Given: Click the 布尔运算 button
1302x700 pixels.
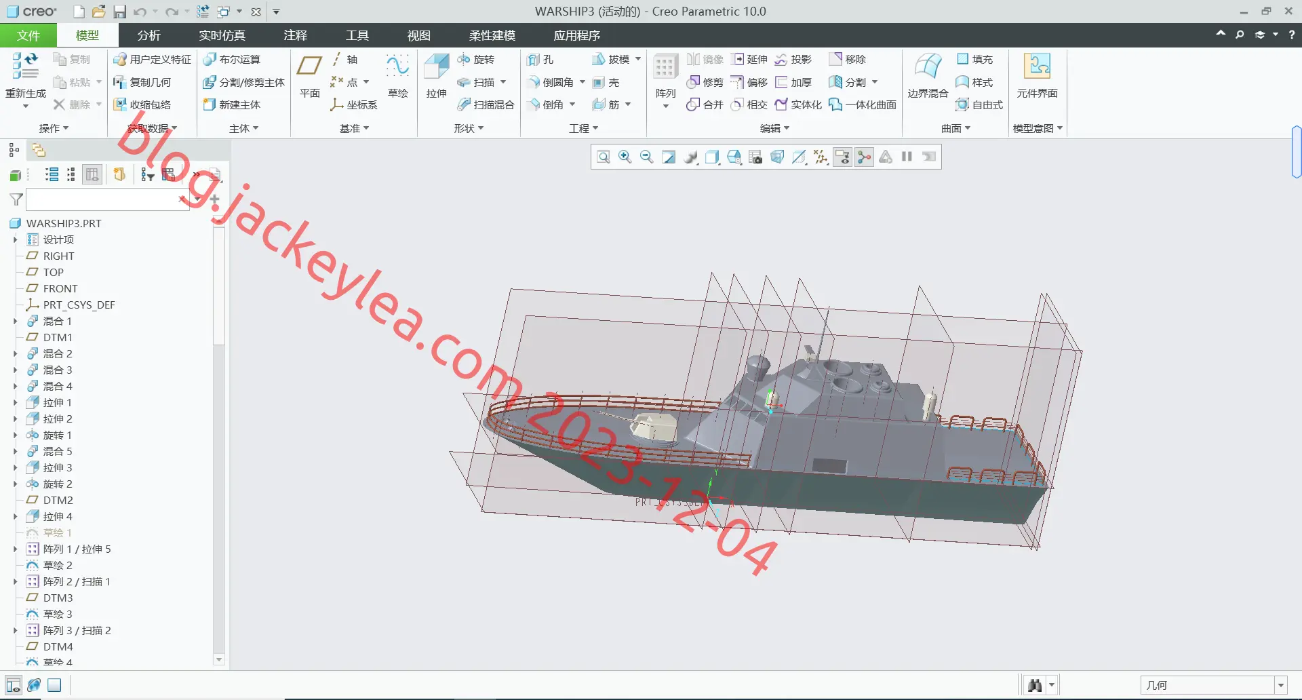Looking at the screenshot, I should pos(232,60).
